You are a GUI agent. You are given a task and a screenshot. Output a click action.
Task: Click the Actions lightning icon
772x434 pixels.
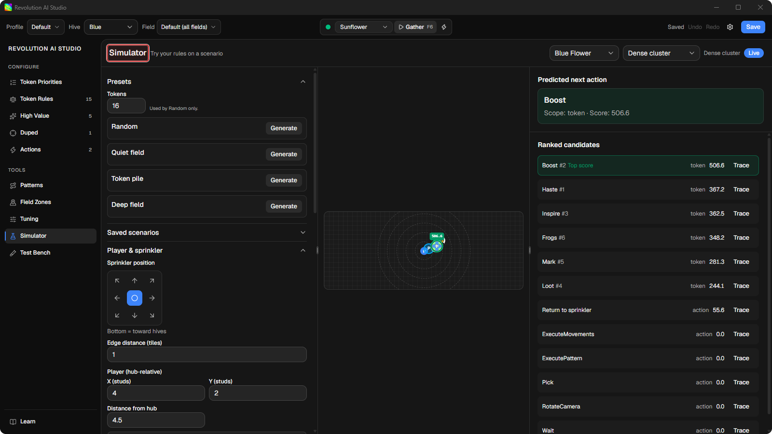pyautogui.click(x=13, y=150)
